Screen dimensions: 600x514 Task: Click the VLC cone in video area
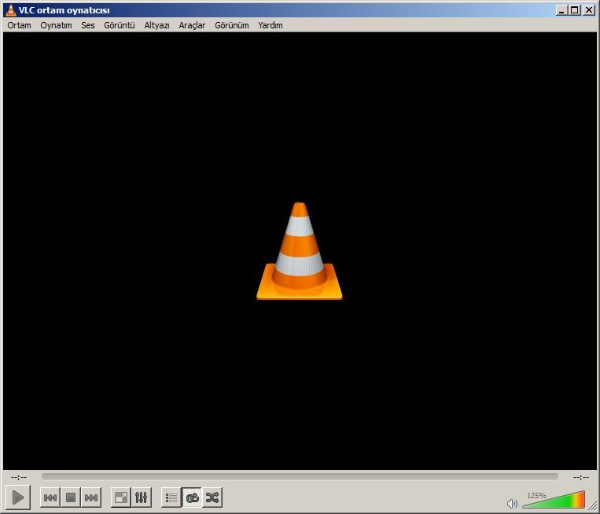pos(300,251)
